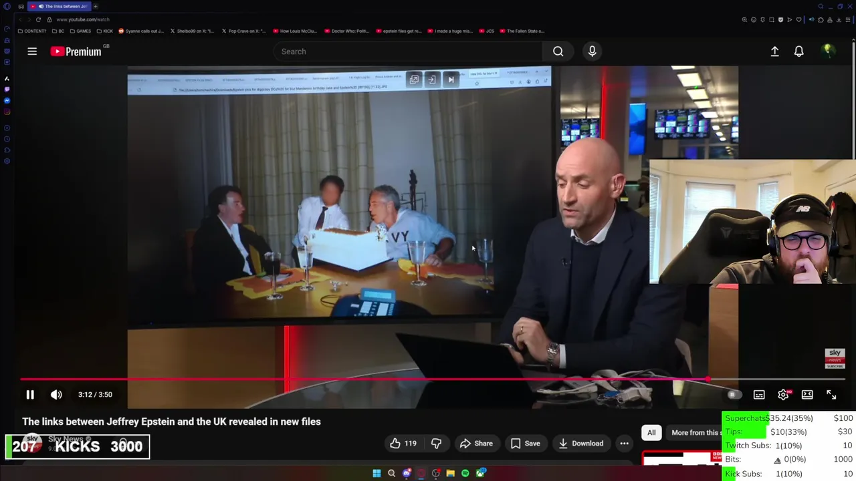Go to the YouTube Premium home logo
Image resolution: width=856 pixels, height=481 pixels.
coord(76,51)
